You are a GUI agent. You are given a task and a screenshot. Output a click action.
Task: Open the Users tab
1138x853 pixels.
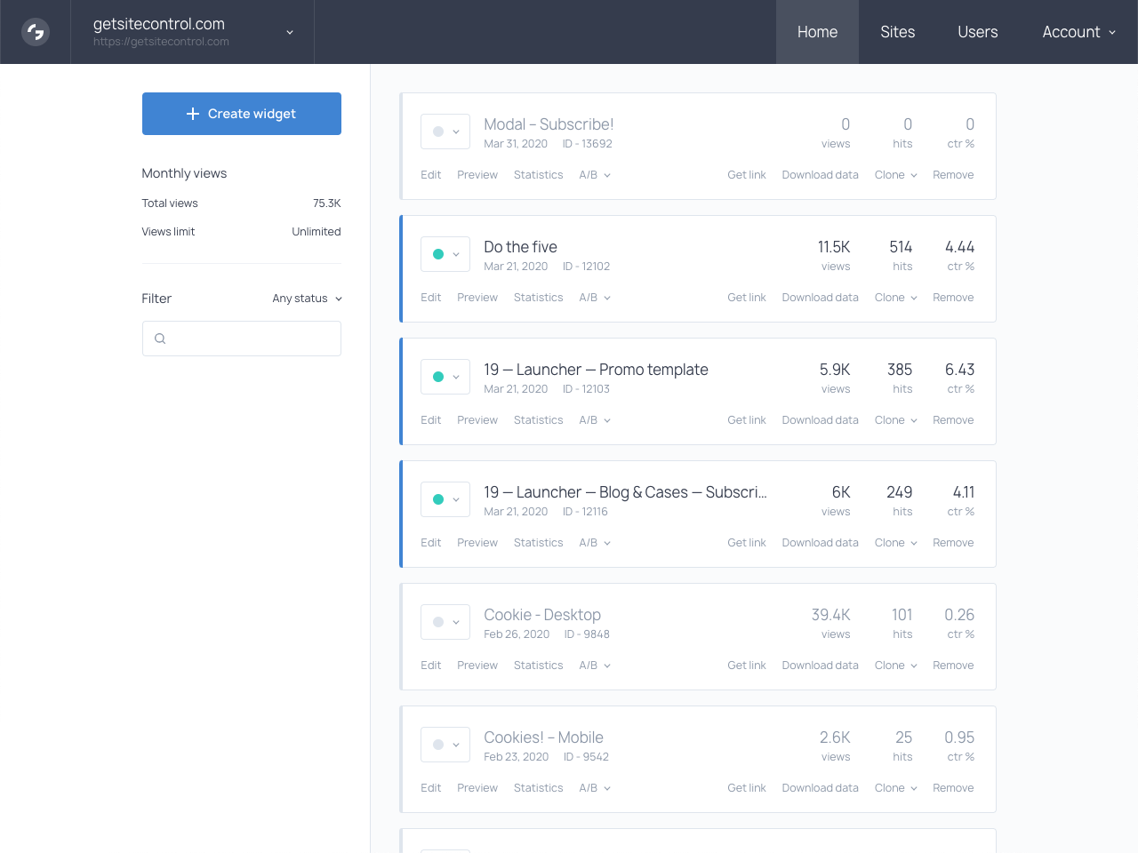click(x=978, y=32)
